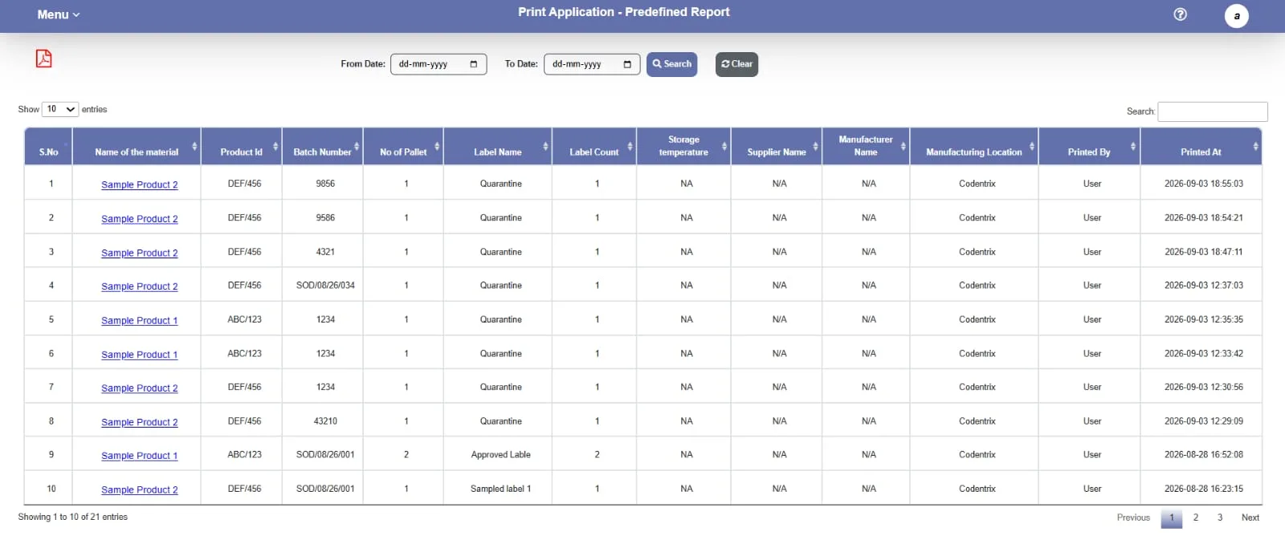Image resolution: width=1285 pixels, height=560 pixels.
Task: Click batch number SOD/08/26/001 in row 9
Action: click(325, 455)
